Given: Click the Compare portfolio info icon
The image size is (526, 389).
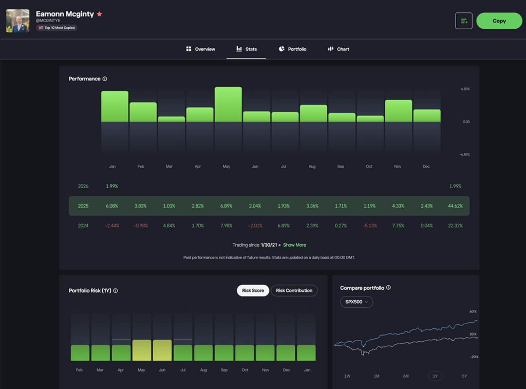Looking at the screenshot, I should click(x=388, y=288).
